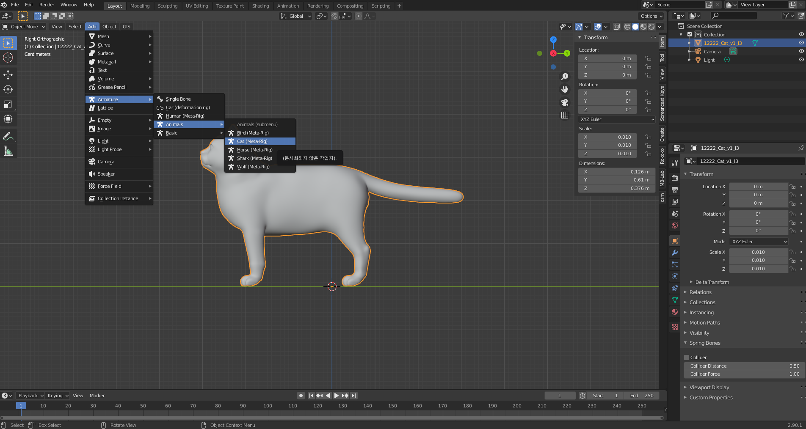806x429 pixels.
Task: Open the Modifier properties wrench icon
Action: (675, 253)
